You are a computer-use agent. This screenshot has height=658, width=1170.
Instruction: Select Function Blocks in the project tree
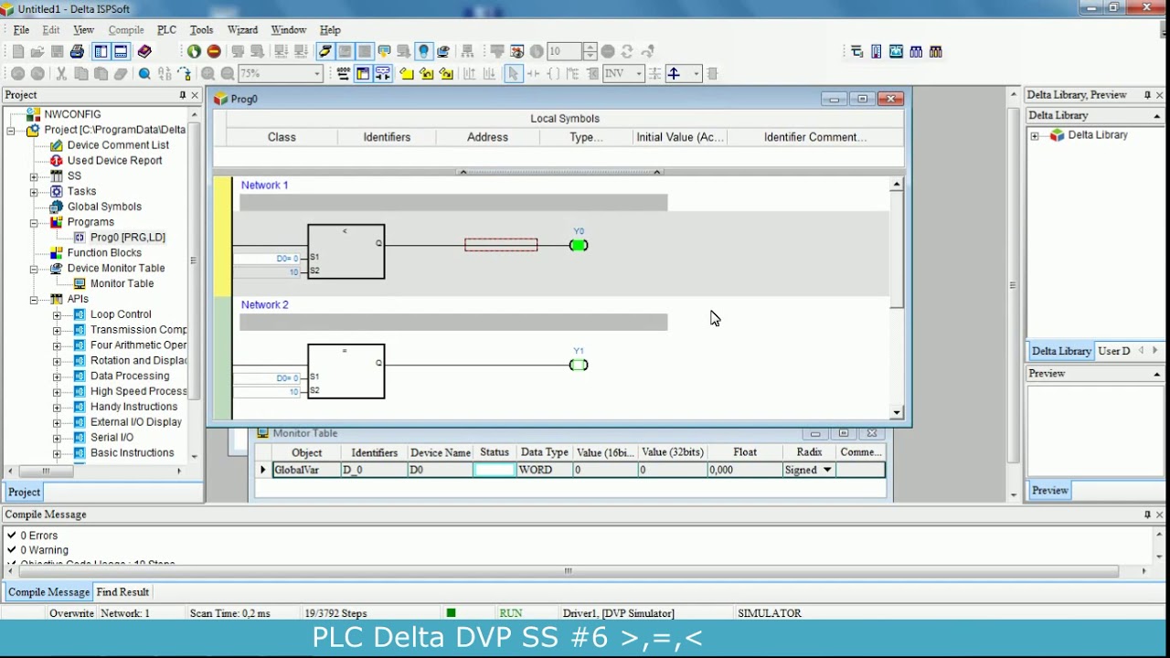(104, 253)
